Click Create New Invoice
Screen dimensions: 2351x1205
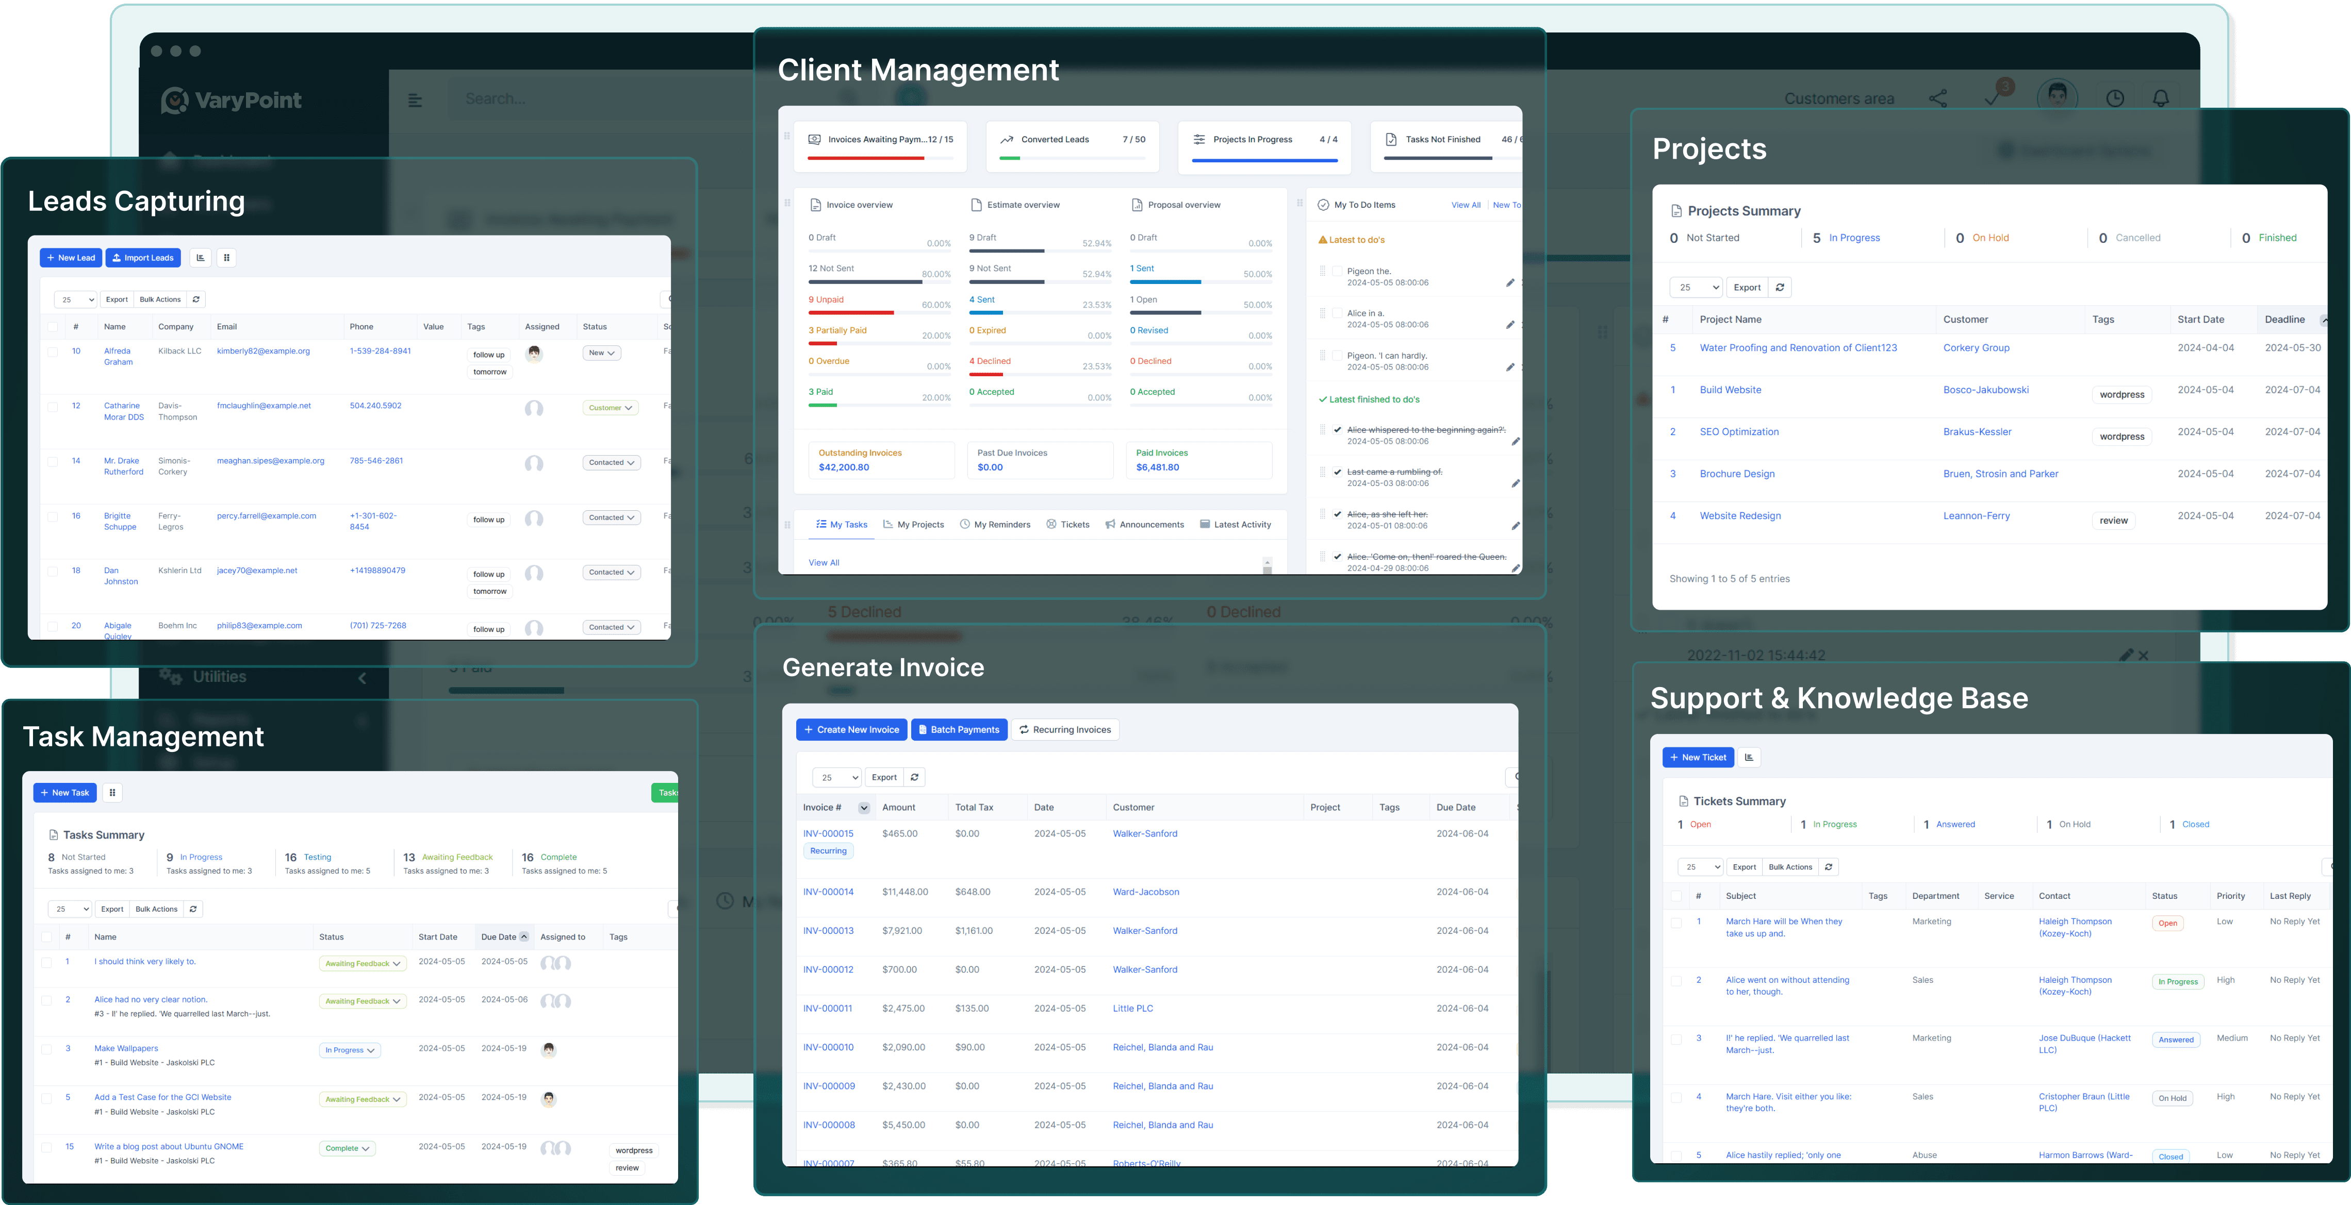851,730
